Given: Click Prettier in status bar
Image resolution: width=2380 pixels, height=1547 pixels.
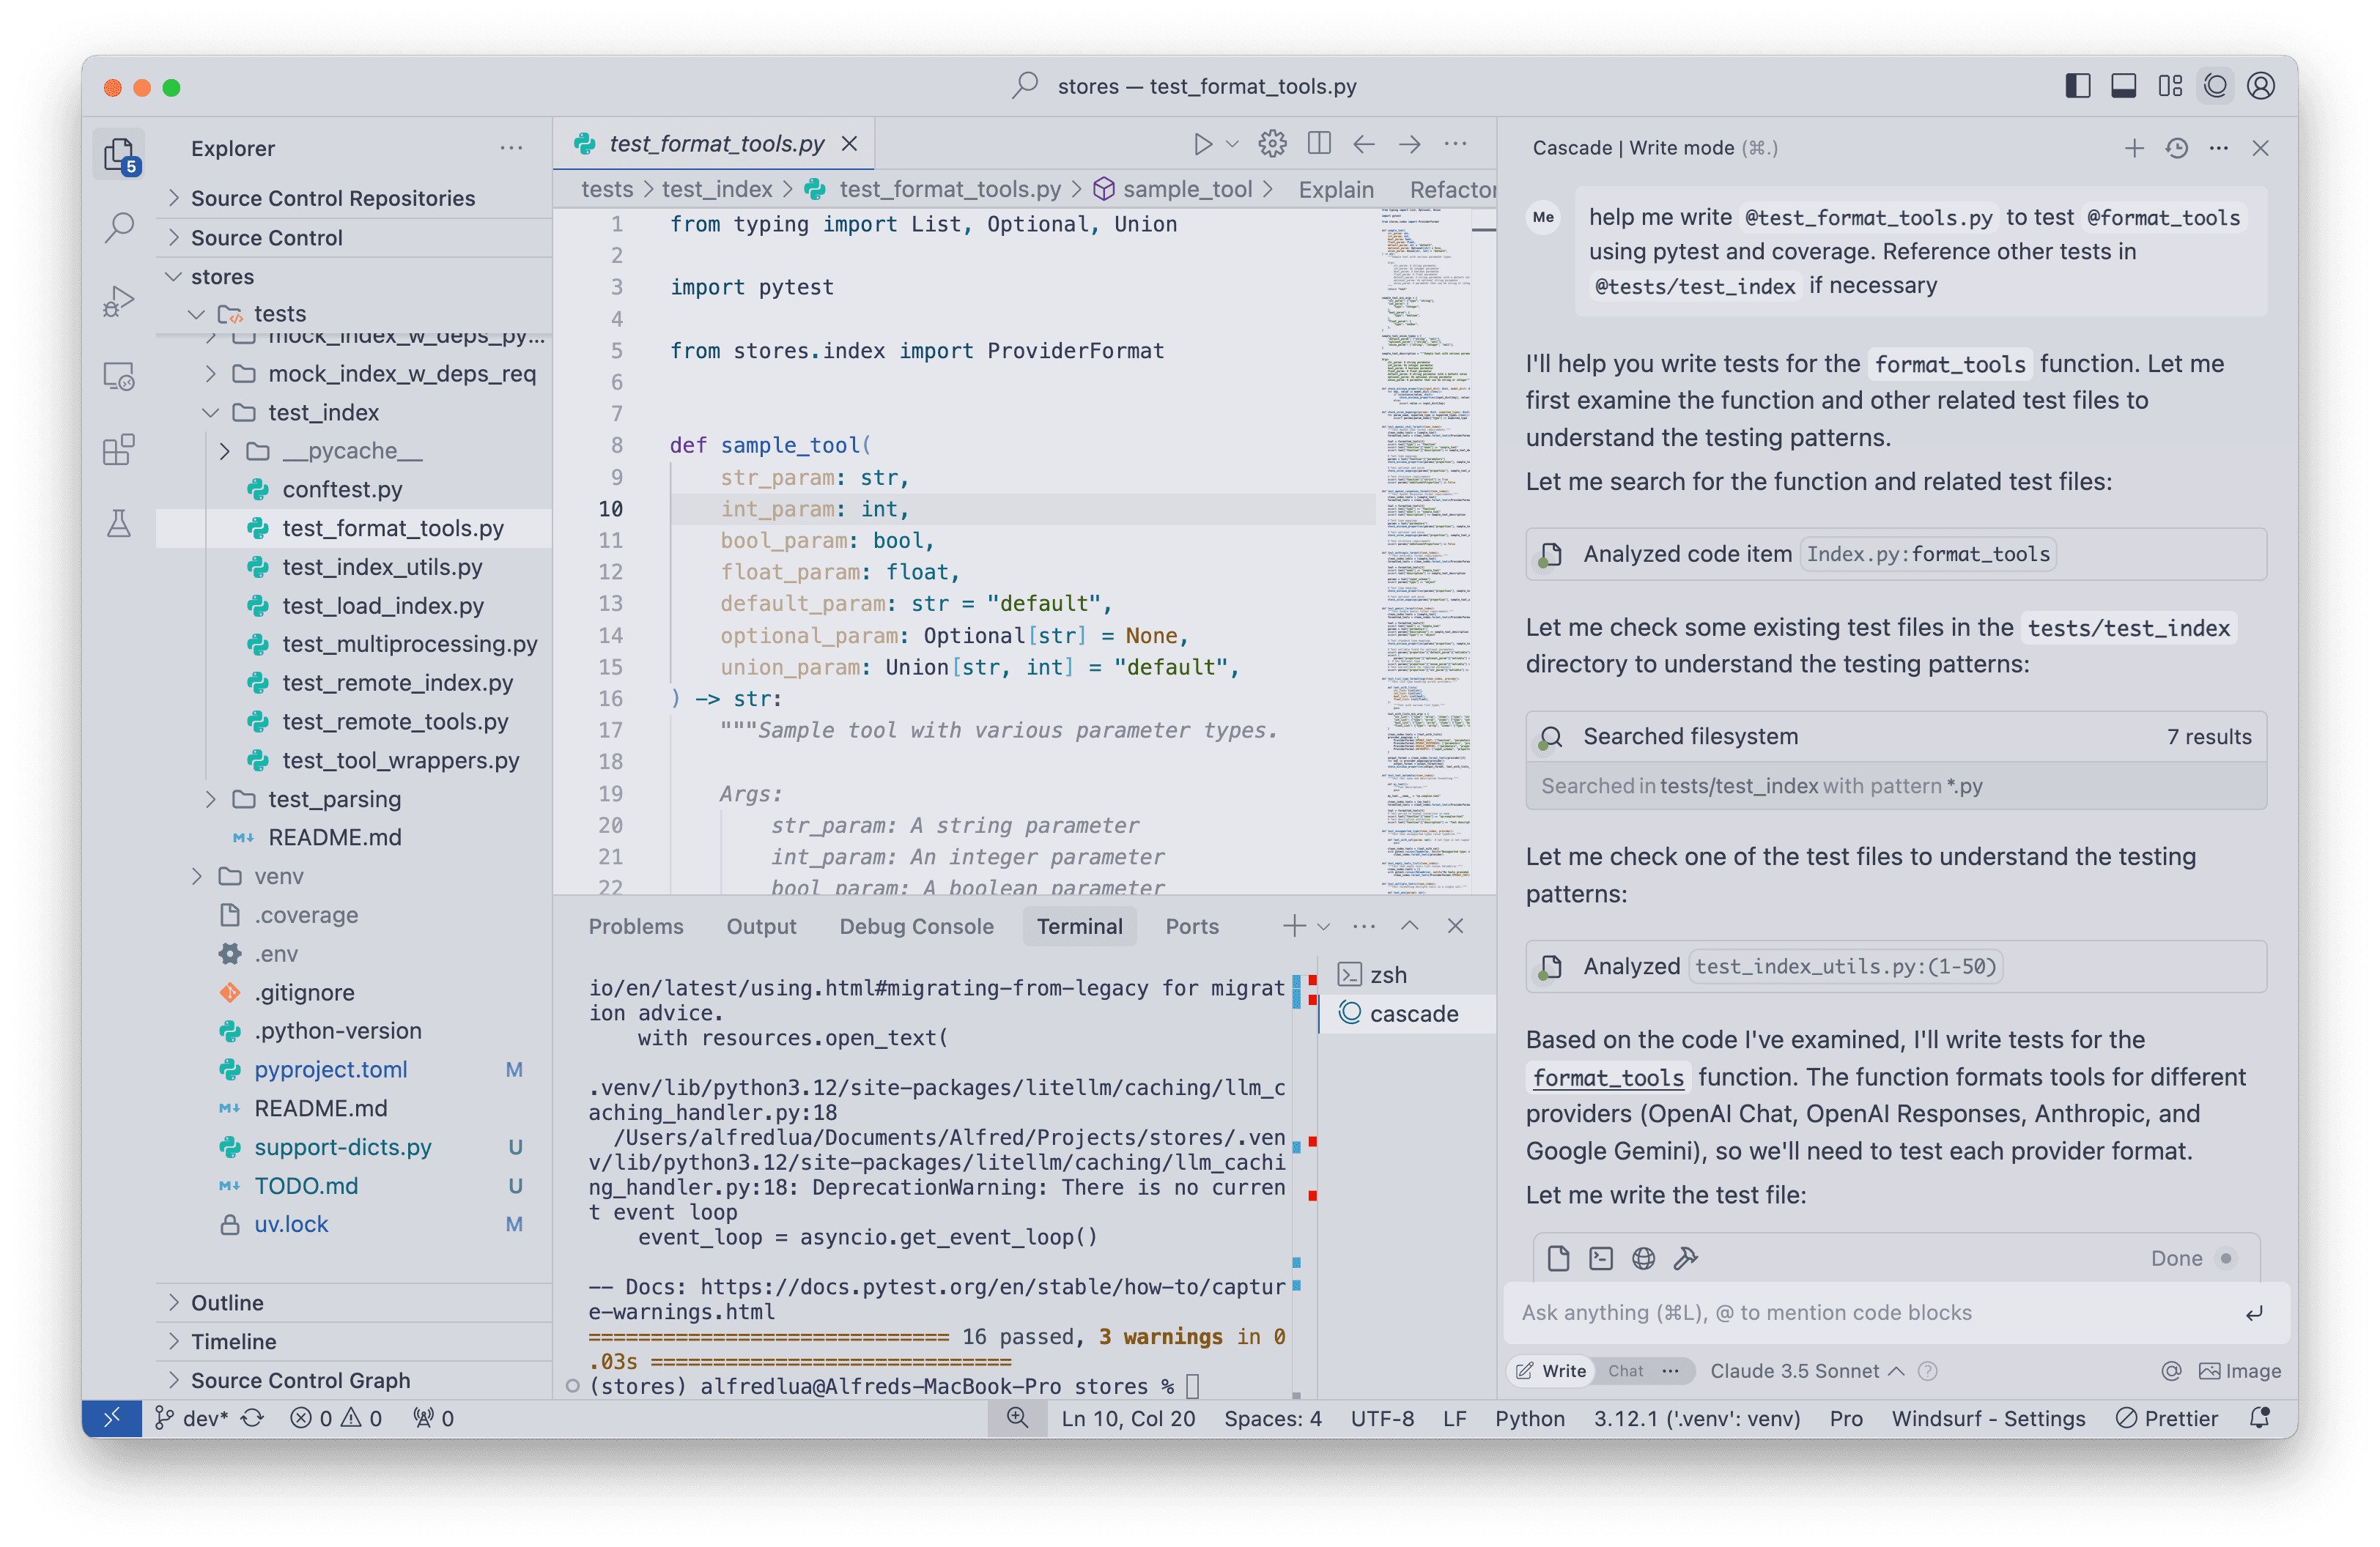Looking at the screenshot, I should (x=2167, y=1418).
